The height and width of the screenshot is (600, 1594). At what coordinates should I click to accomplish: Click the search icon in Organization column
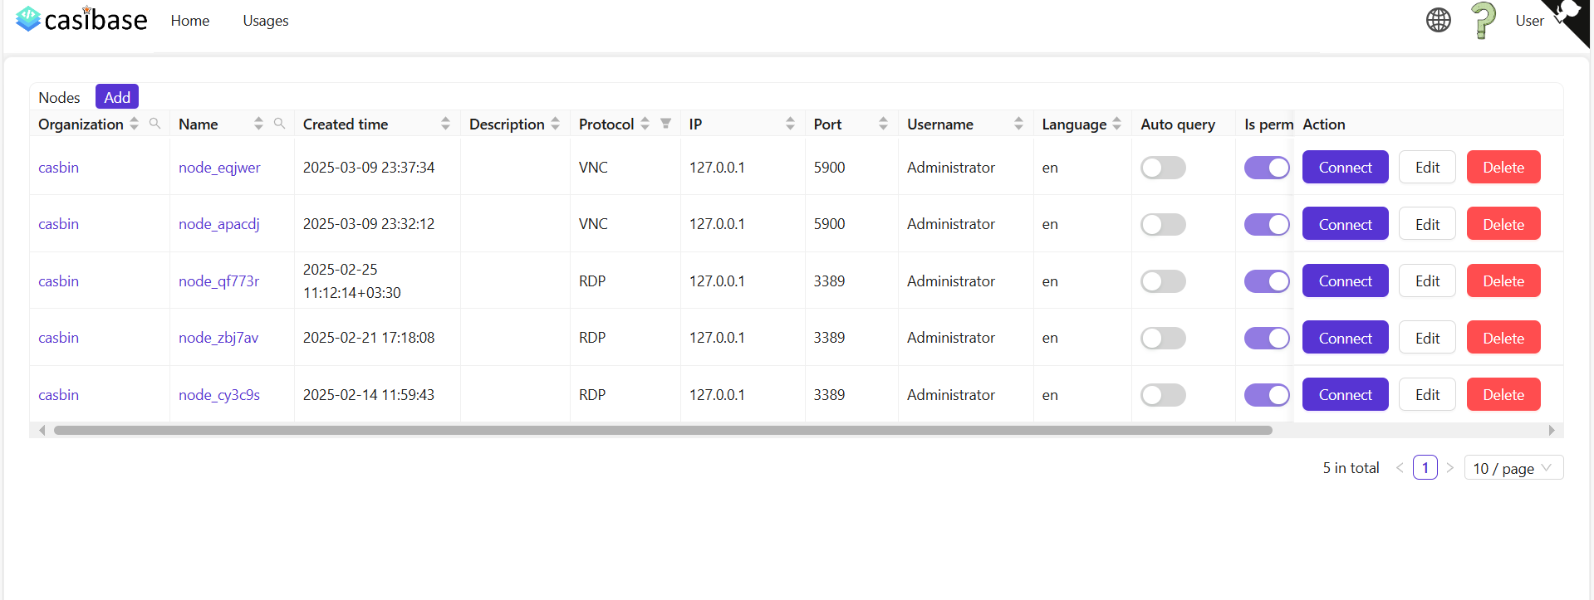[x=154, y=124]
